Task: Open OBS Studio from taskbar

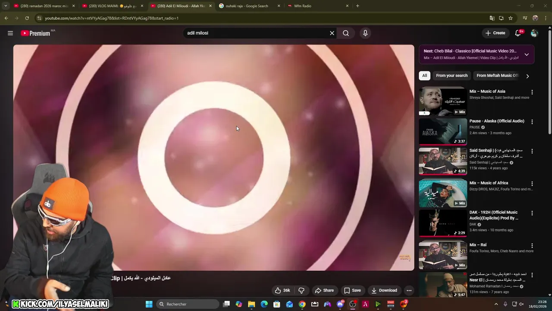Action: (353, 304)
